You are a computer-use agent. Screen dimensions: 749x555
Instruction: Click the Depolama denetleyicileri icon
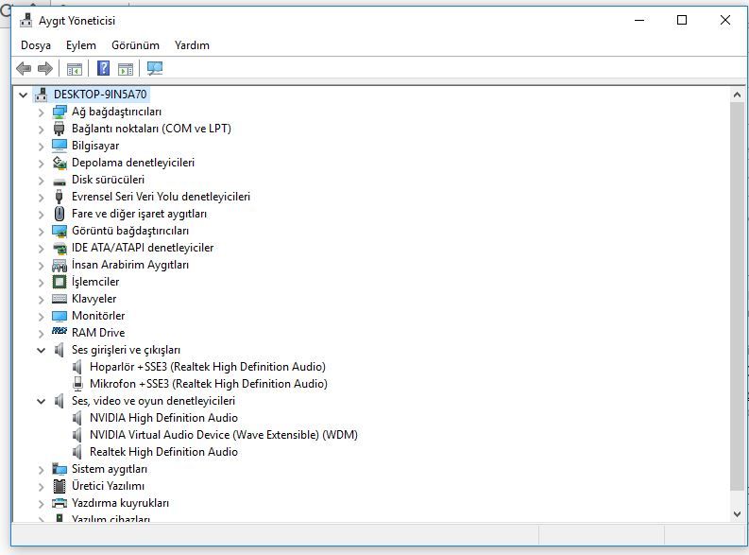60,163
